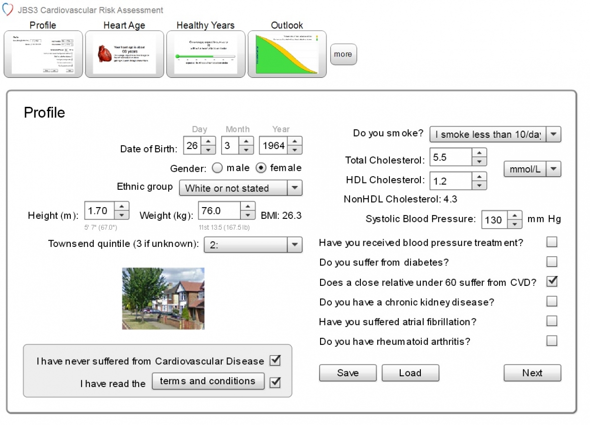590x425 pixels.
Task: Open the Healthy Years preview thumbnail
Action: click(x=206, y=54)
